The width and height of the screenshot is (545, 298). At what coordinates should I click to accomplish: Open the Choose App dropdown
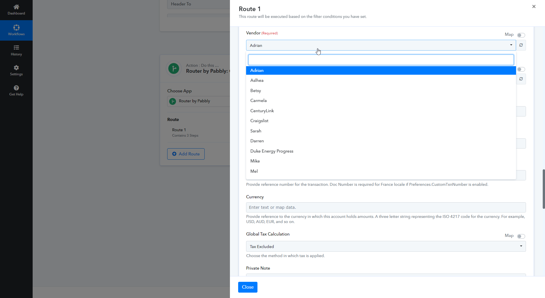tap(199, 101)
